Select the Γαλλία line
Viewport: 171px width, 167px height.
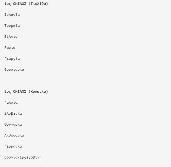[11, 103]
